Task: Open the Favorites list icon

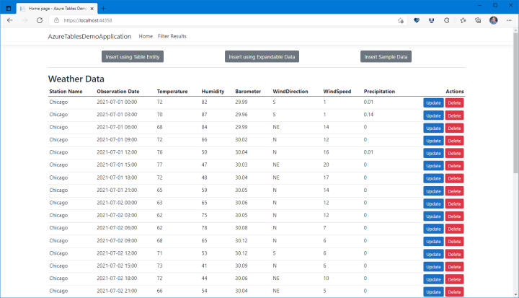Action: [463, 21]
